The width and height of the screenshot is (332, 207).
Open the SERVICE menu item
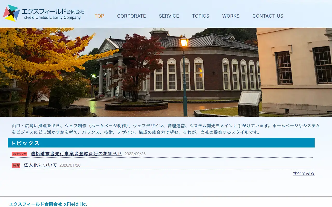click(x=169, y=16)
